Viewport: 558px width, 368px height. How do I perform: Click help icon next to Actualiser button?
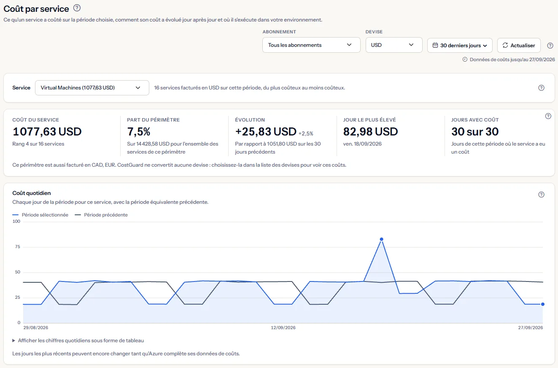550,46
